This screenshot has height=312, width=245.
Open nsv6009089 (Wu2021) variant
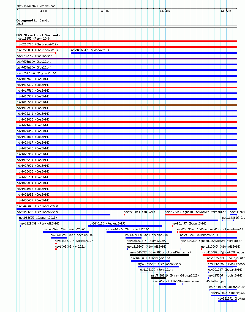[x=70, y=246]
